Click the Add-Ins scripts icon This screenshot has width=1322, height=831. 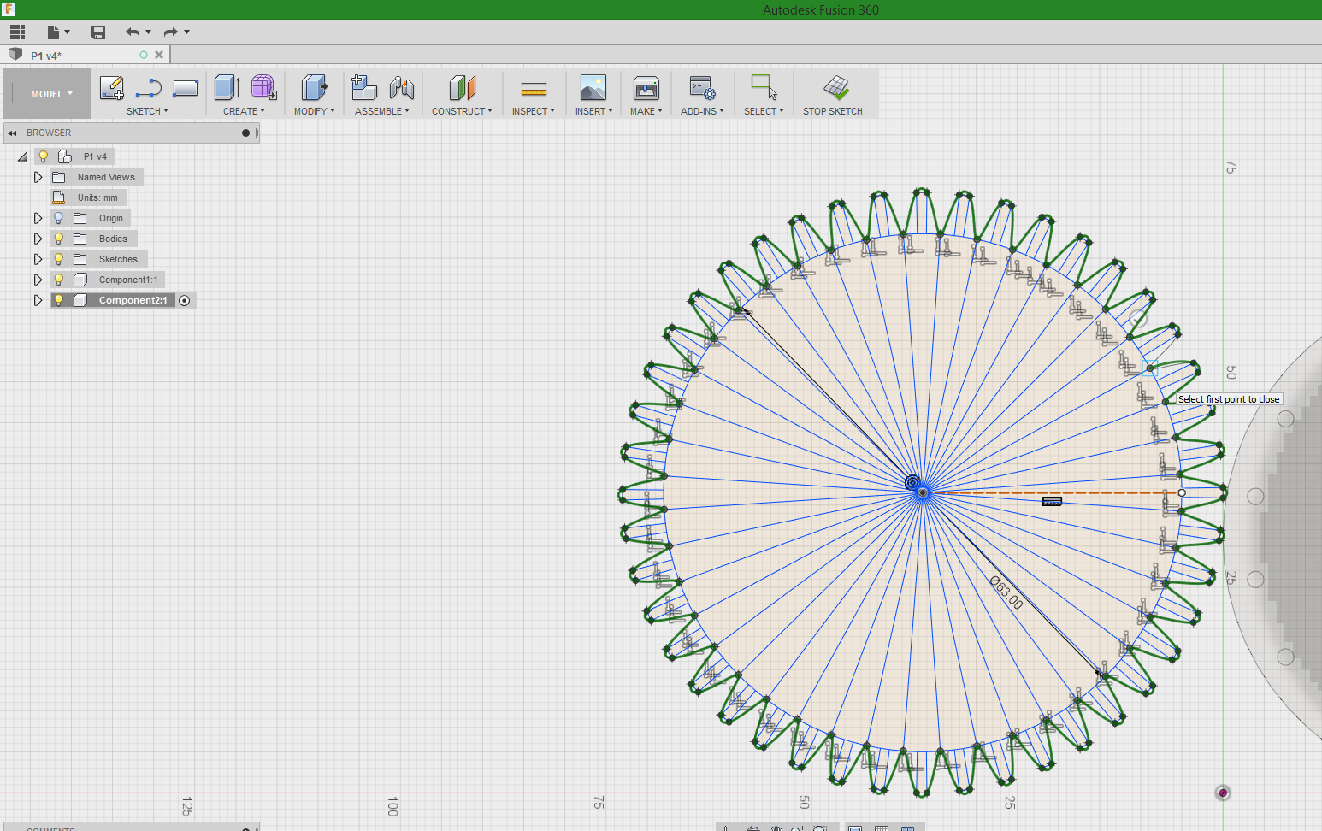click(702, 87)
